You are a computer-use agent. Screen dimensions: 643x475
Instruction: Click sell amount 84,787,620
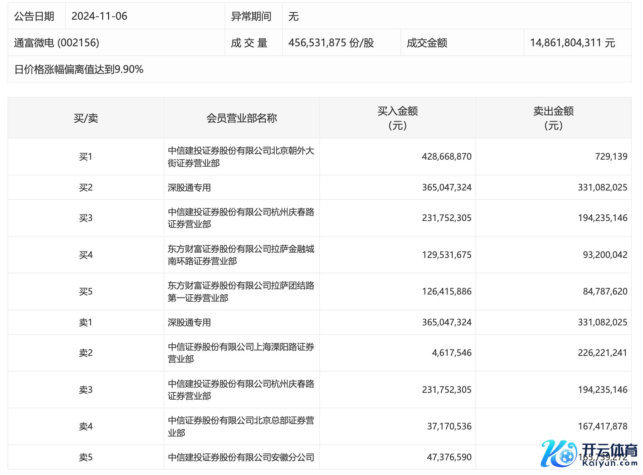[x=605, y=292]
